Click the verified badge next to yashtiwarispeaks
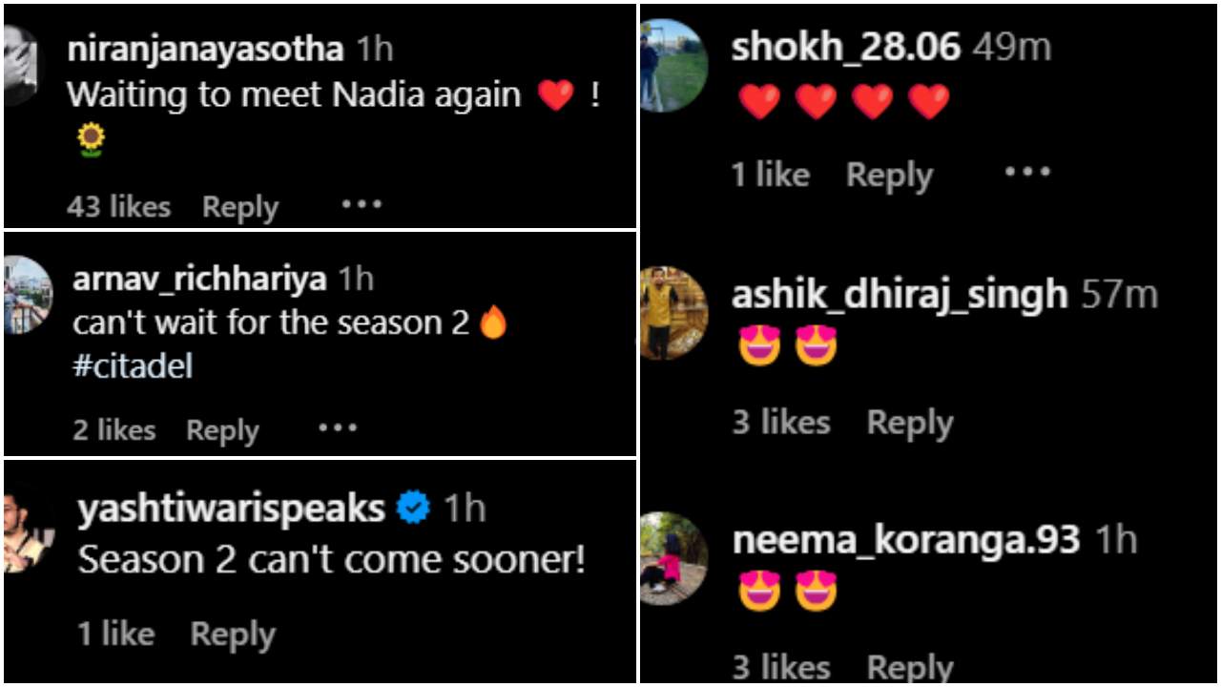The height and width of the screenshot is (687, 1221). [x=413, y=509]
